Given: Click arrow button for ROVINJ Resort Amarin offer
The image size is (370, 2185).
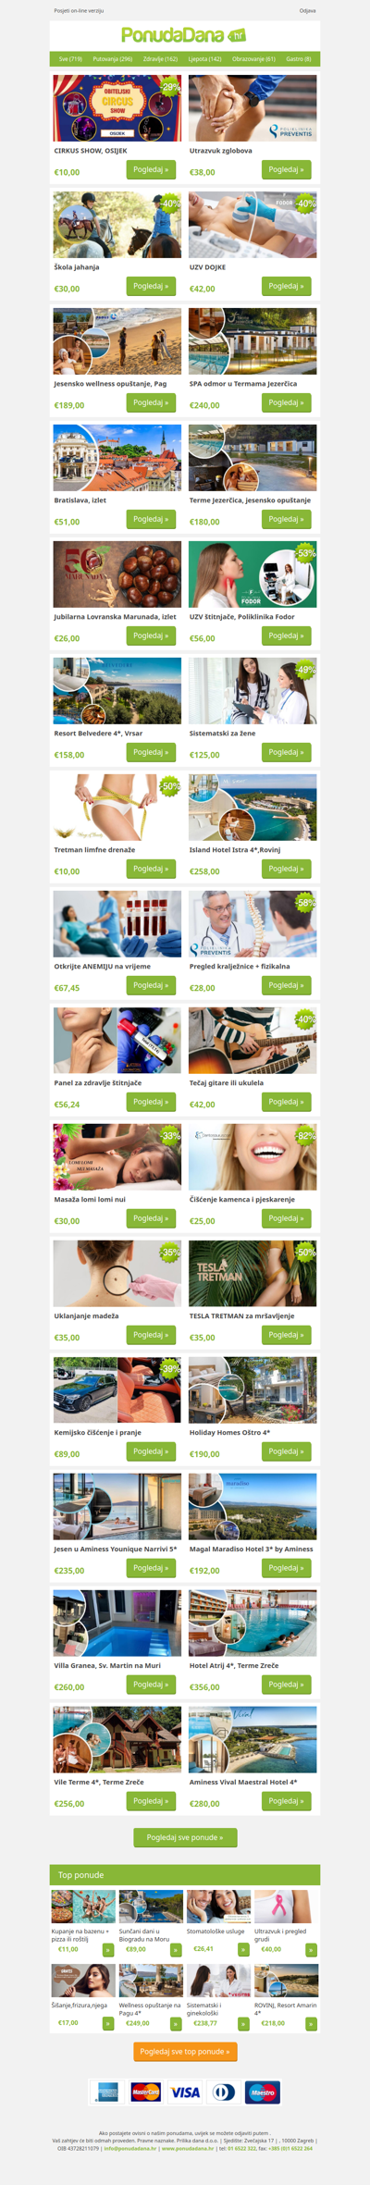Looking at the screenshot, I should [x=311, y=2023].
